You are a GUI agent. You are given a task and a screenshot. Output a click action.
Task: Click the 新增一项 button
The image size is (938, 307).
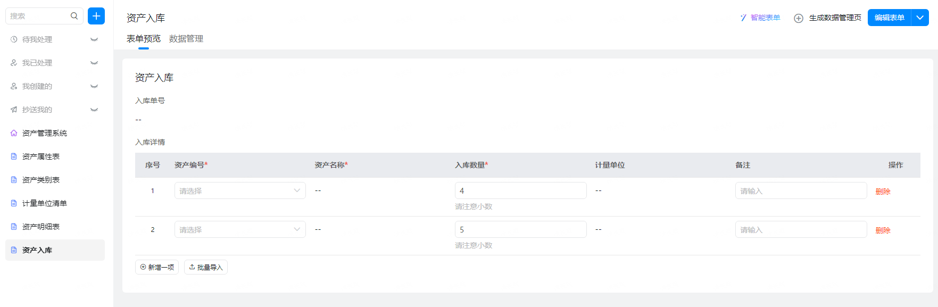157,267
